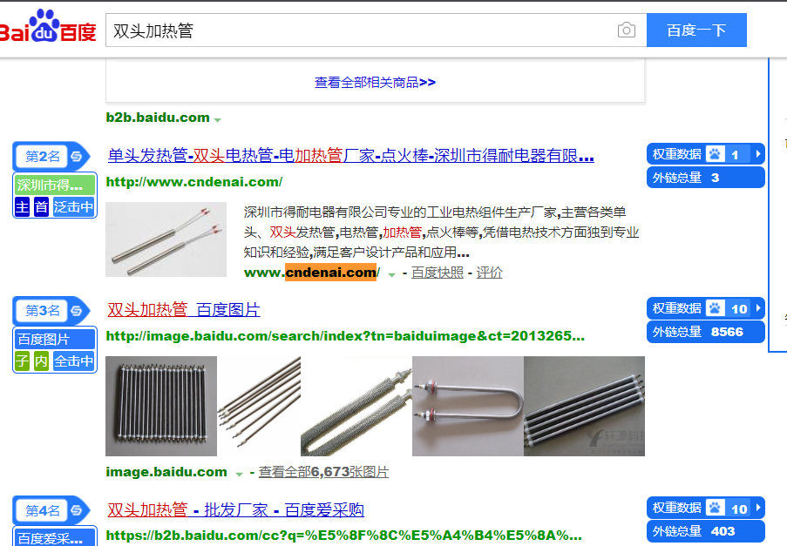Click the 内 tag under 第3名

(41, 361)
